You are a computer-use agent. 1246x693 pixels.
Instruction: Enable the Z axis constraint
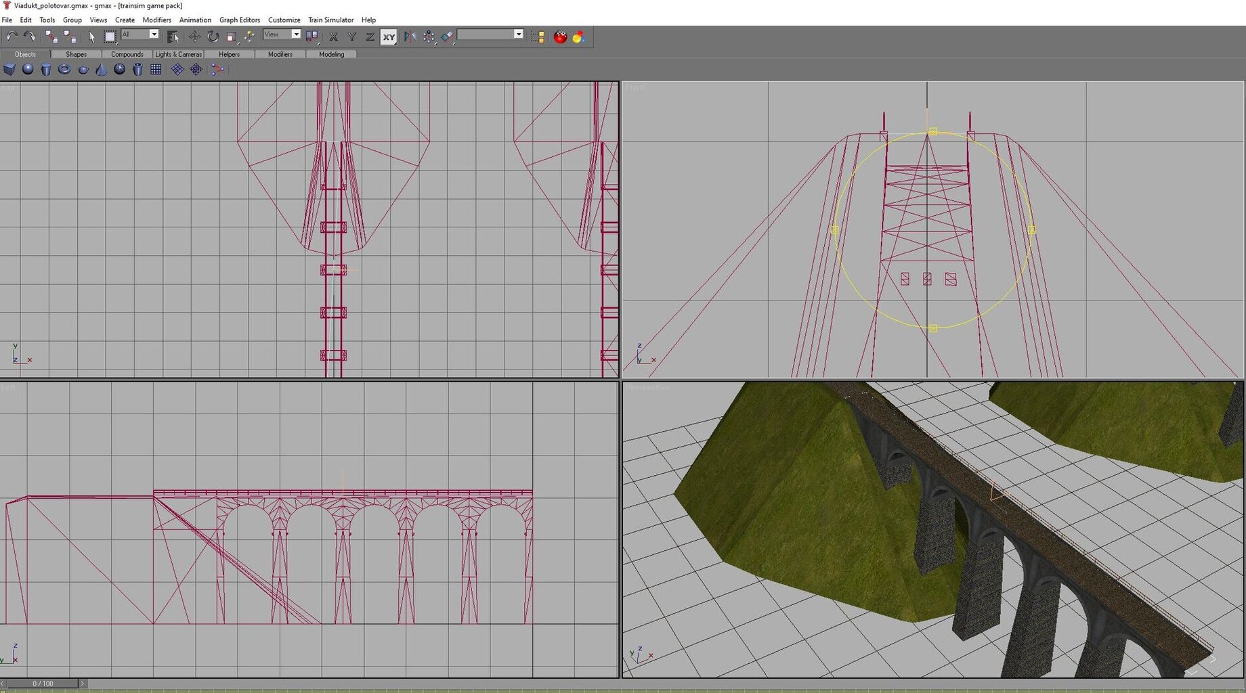(370, 37)
